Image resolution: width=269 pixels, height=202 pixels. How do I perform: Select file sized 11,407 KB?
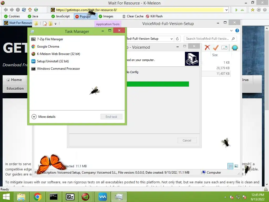point(223,74)
